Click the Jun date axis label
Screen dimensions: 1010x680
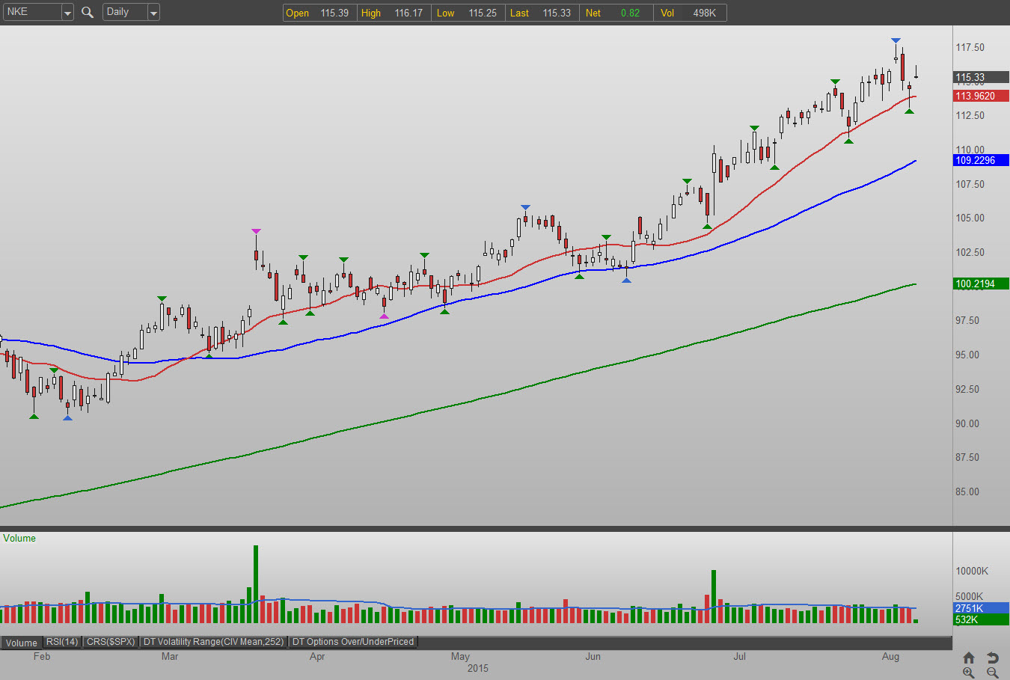[593, 656]
